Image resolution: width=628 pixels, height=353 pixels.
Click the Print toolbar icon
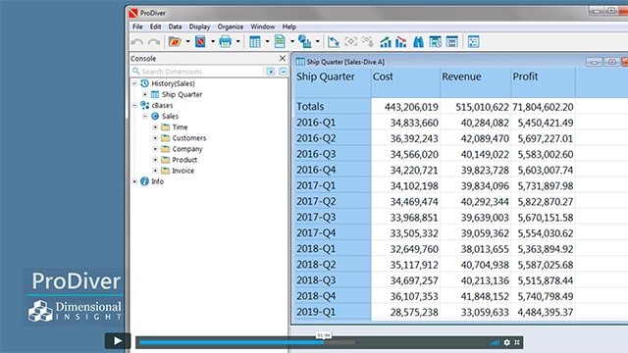point(226,41)
